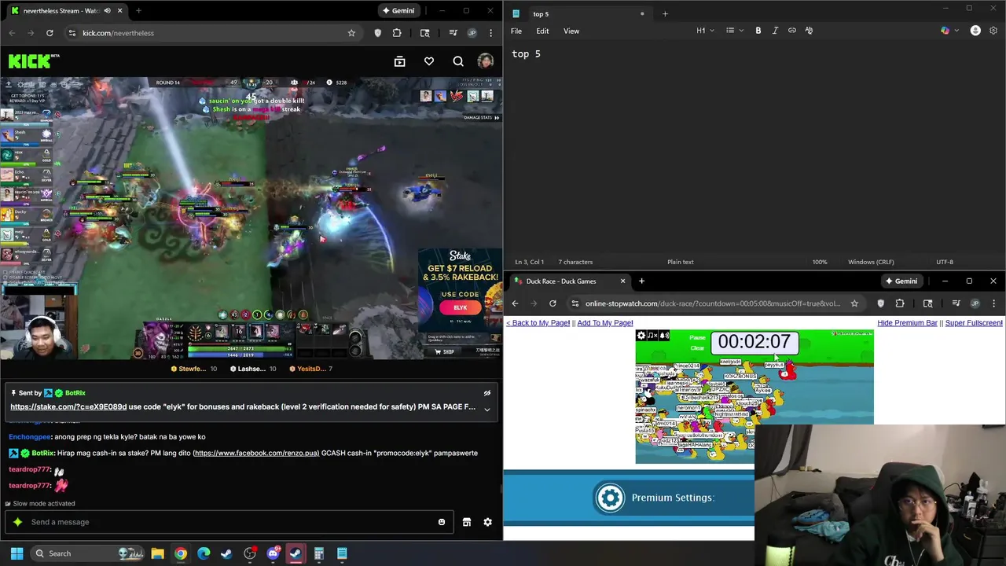Open File Explorer from the taskbar
The image size is (1006, 566).
(157, 553)
